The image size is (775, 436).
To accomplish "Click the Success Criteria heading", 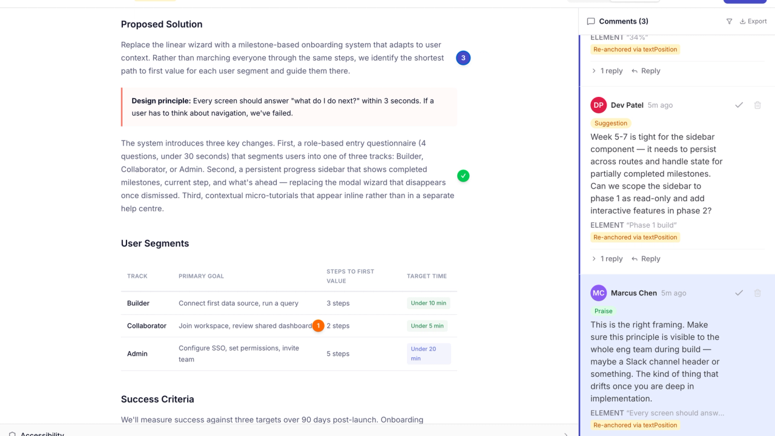I will (157, 399).
